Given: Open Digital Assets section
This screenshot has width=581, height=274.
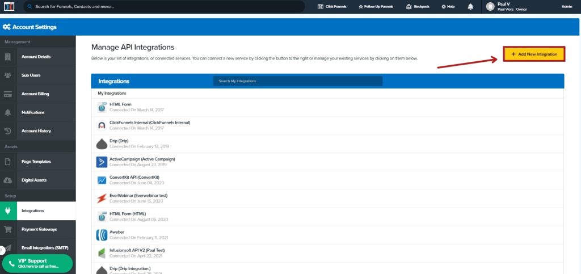Looking at the screenshot, I should [x=38, y=180].
